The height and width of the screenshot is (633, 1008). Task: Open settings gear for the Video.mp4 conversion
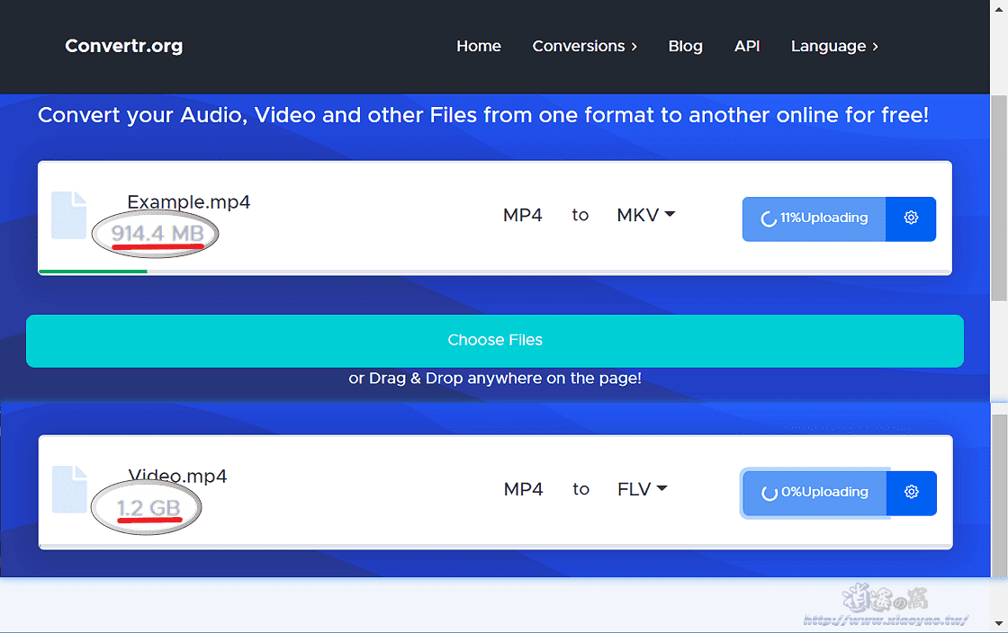point(911,493)
